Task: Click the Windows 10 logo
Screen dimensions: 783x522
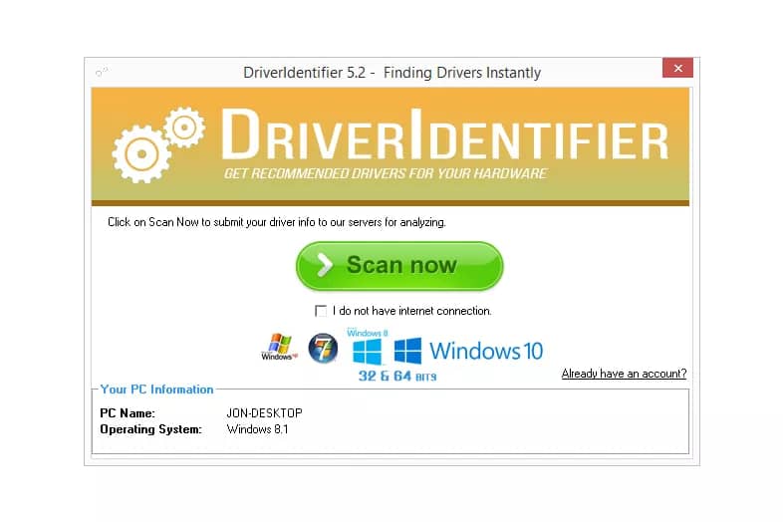Action: (468, 351)
